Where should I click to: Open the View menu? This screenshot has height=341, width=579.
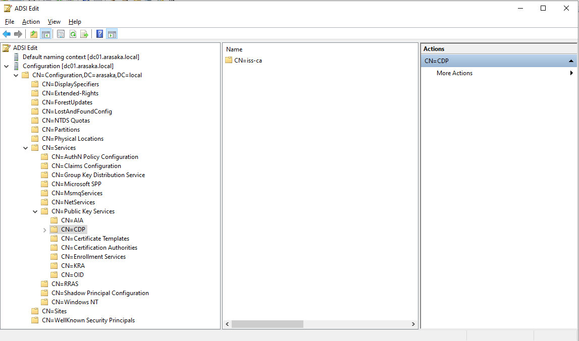pyautogui.click(x=54, y=22)
